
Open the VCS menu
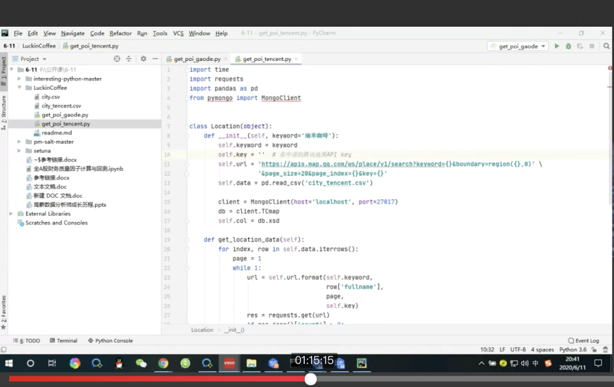coord(178,33)
